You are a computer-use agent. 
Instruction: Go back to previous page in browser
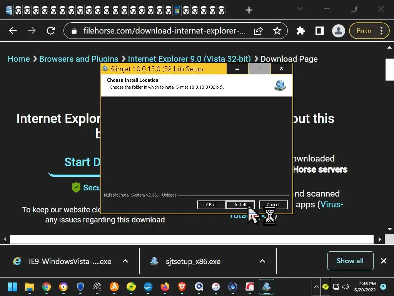(13, 31)
